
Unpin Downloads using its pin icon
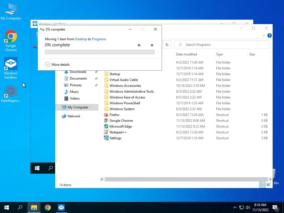point(96,72)
